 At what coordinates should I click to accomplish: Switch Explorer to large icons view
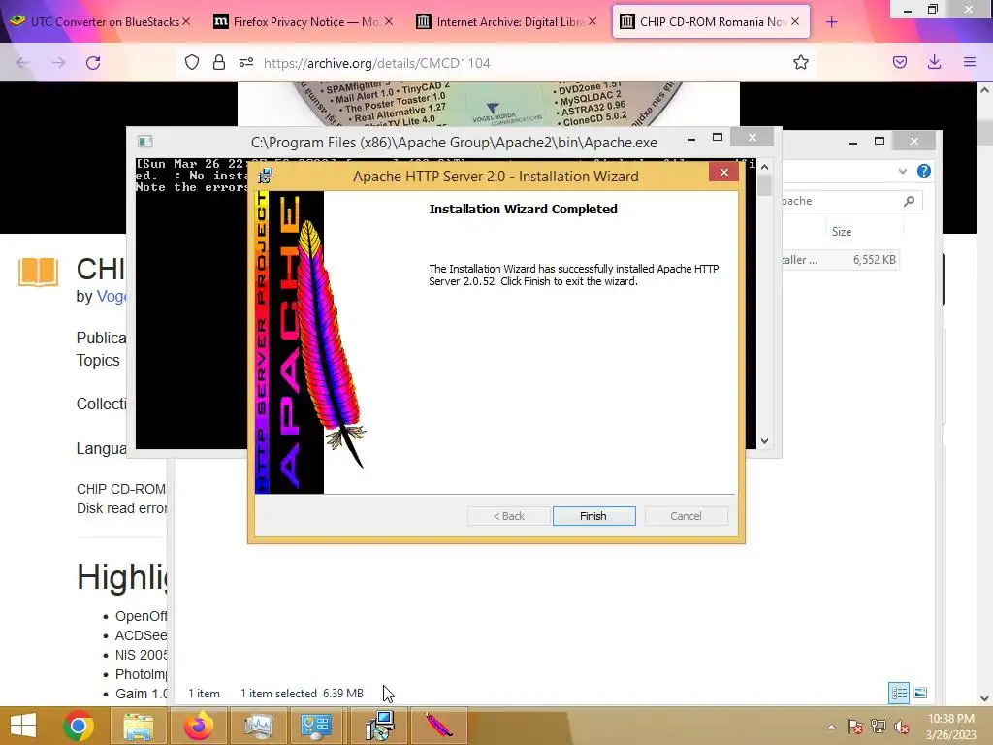coord(920,693)
